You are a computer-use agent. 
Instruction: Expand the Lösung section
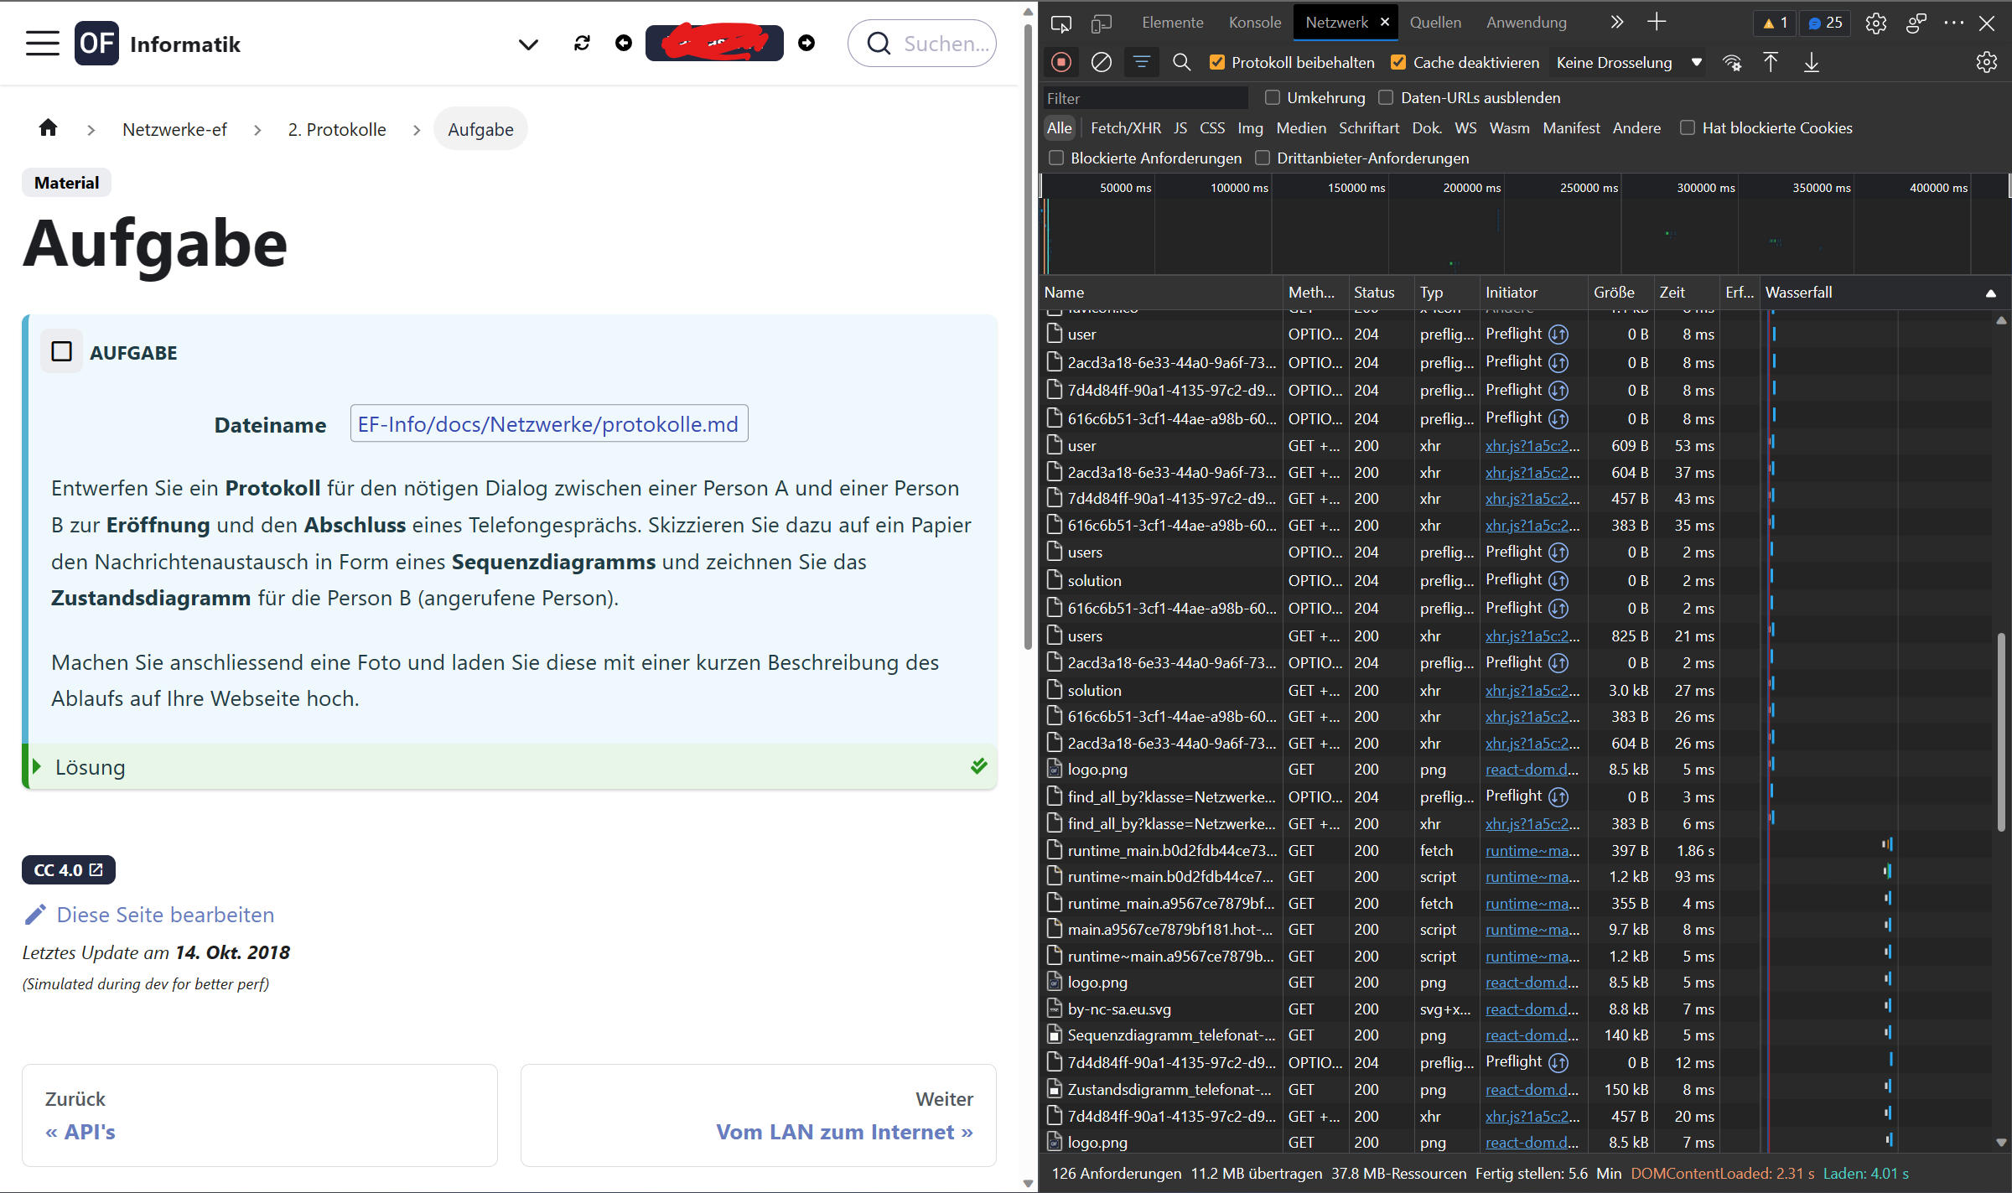(510, 767)
